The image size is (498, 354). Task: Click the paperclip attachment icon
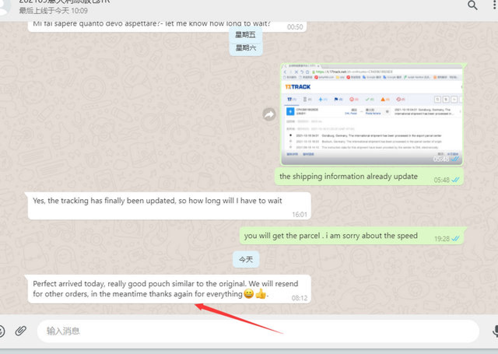[21, 331]
